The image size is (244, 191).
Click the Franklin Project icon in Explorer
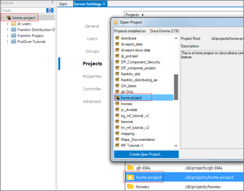14,36
